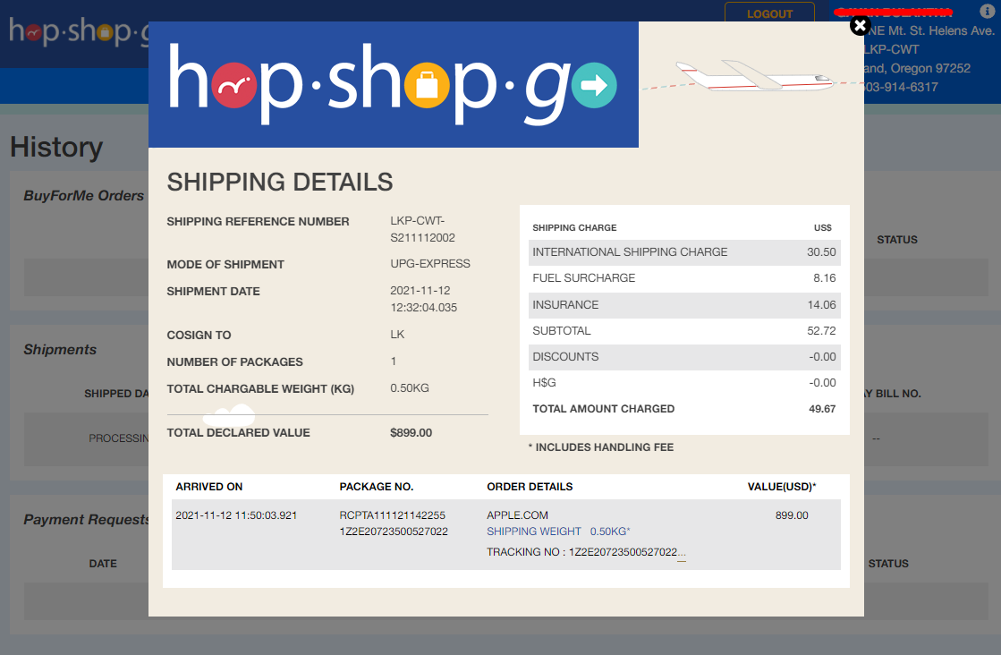Close the shipping details popup
The width and height of the screenshot is (1001, 655).
pos(860,26)
